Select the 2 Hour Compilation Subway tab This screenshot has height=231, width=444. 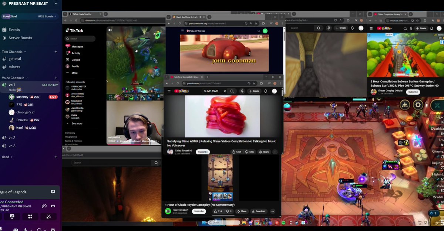tap(391, 14)
